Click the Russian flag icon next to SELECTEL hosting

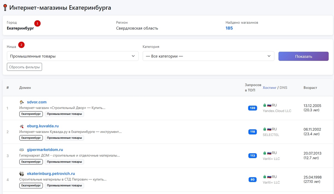pyautogui.click(x=269, y=129)
